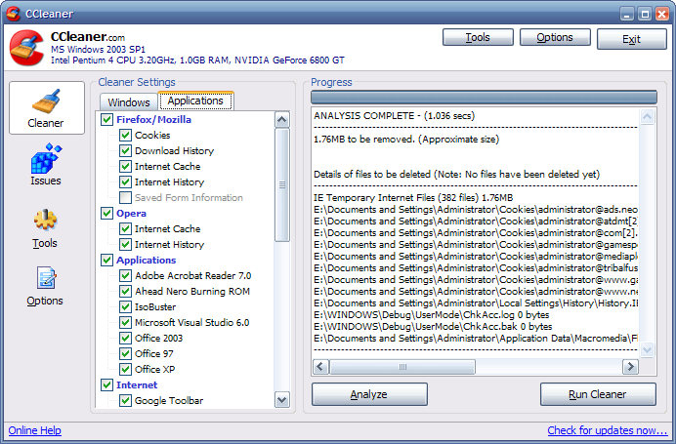The width and height of the screenshot is (676, 444).
Task: Click results pane scroll up arrow
Action: tap(647, 116)
